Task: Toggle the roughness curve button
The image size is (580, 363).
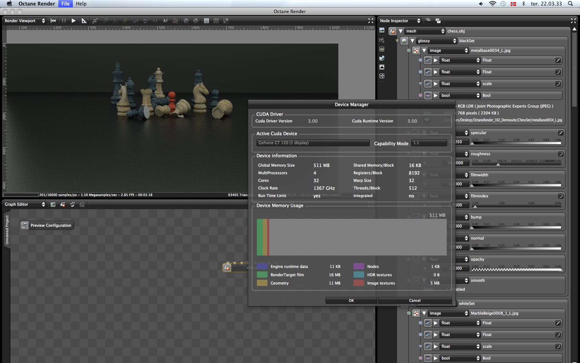Action: (x=561, y=154)
